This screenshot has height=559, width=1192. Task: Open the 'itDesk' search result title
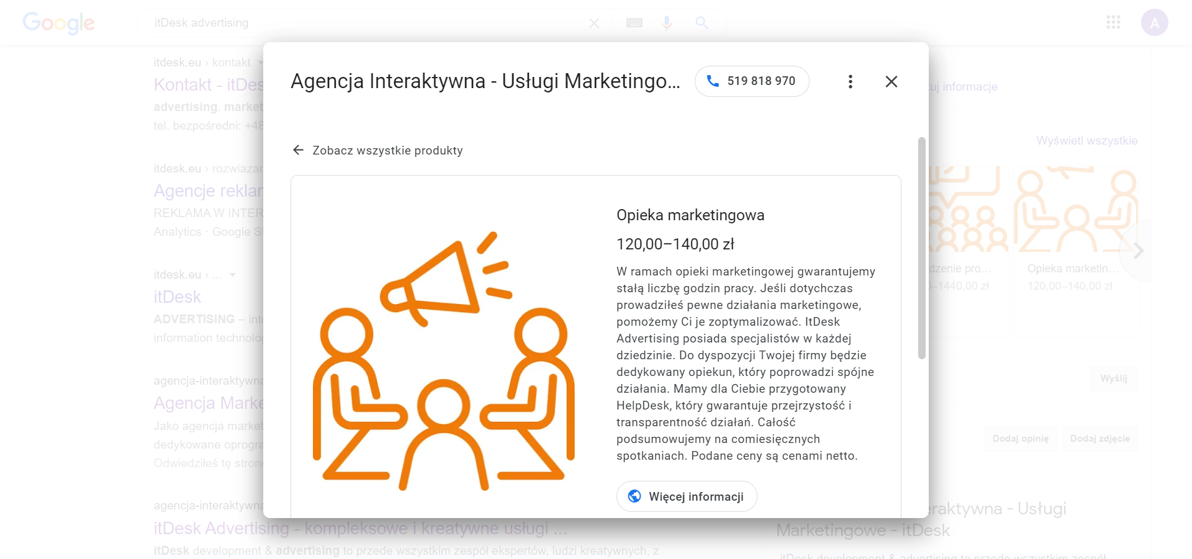(x=178, y=297)
